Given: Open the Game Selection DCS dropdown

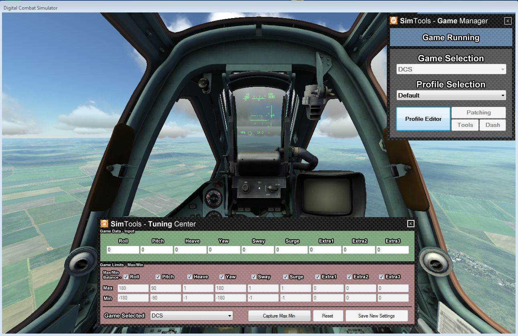Looking at the screenshot, I should pos(451,69).
